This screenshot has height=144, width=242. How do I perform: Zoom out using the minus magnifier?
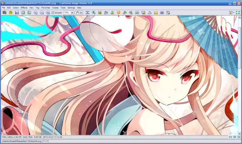(42, 13)
